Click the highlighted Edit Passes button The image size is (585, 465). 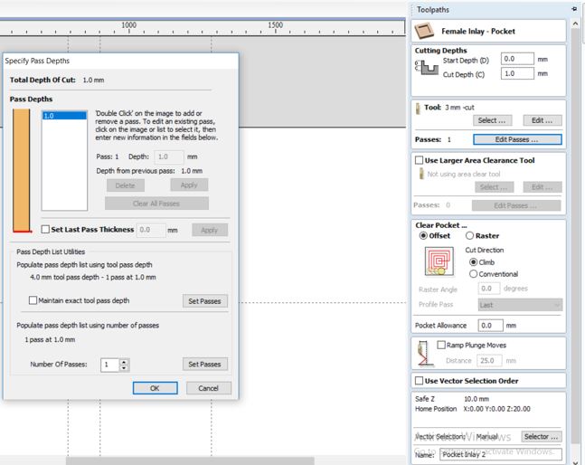tap(517, 139)
